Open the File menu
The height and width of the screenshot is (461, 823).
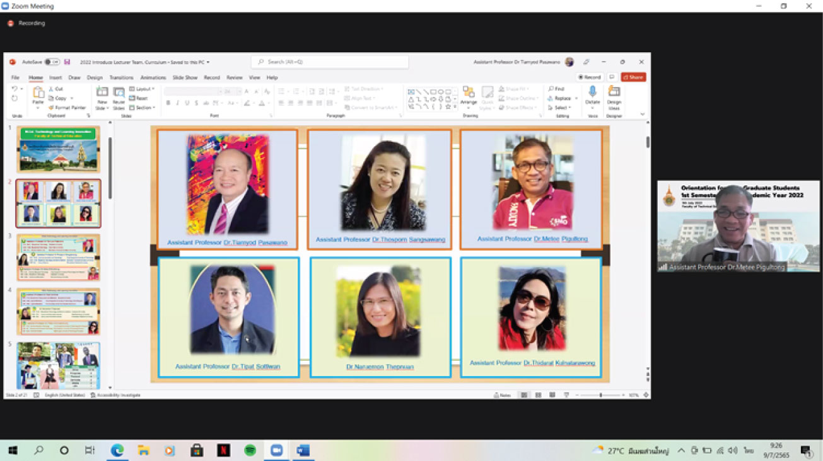(x=16, y=77)
